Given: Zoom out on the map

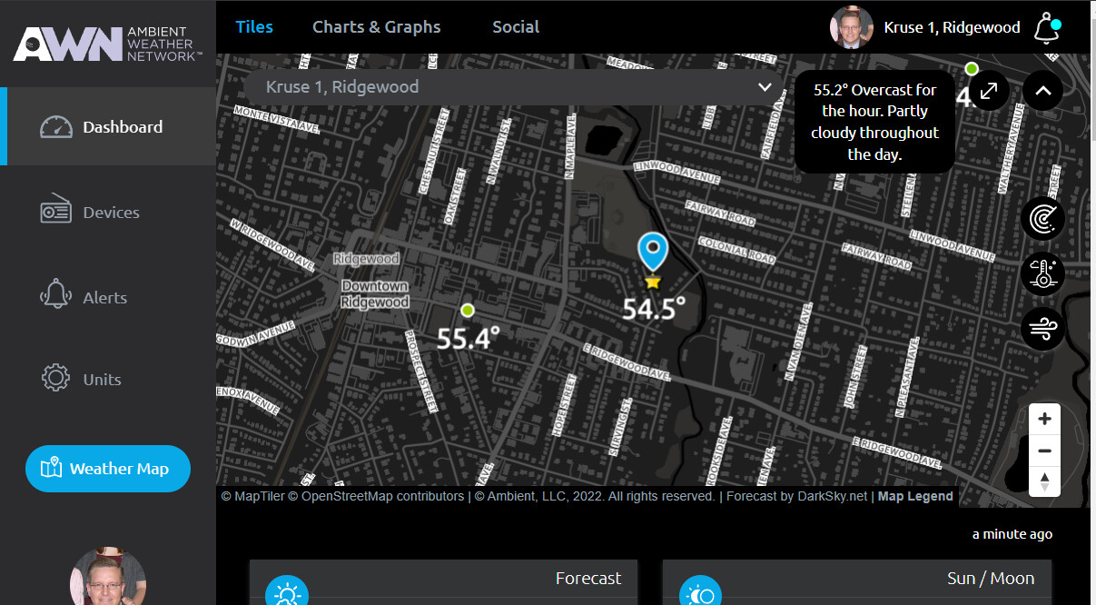Looking at the screenshot, I should 1044,451.
